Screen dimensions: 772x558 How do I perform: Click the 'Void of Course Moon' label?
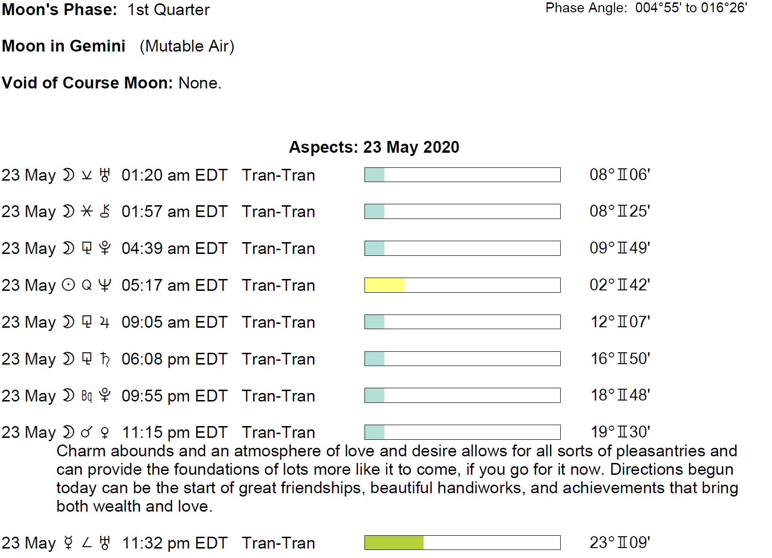[x=87, y=83]
